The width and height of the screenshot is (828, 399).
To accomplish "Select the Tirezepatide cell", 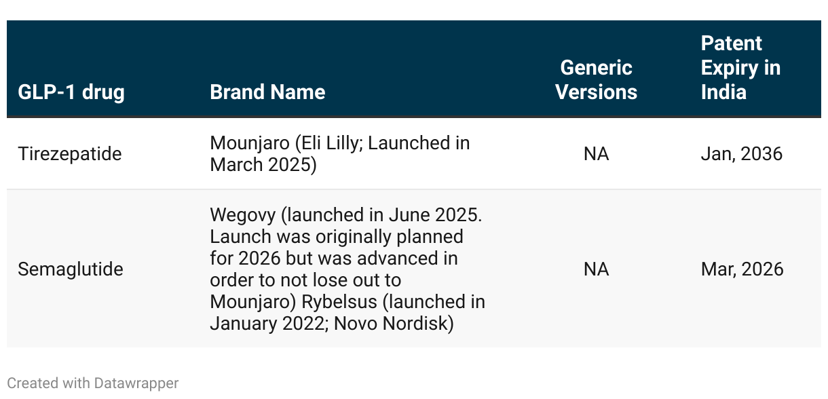I will click(70, 154).
